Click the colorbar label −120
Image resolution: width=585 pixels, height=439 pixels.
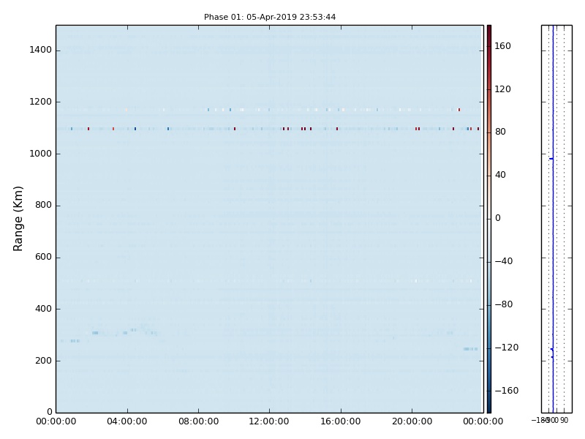point(507,348)
